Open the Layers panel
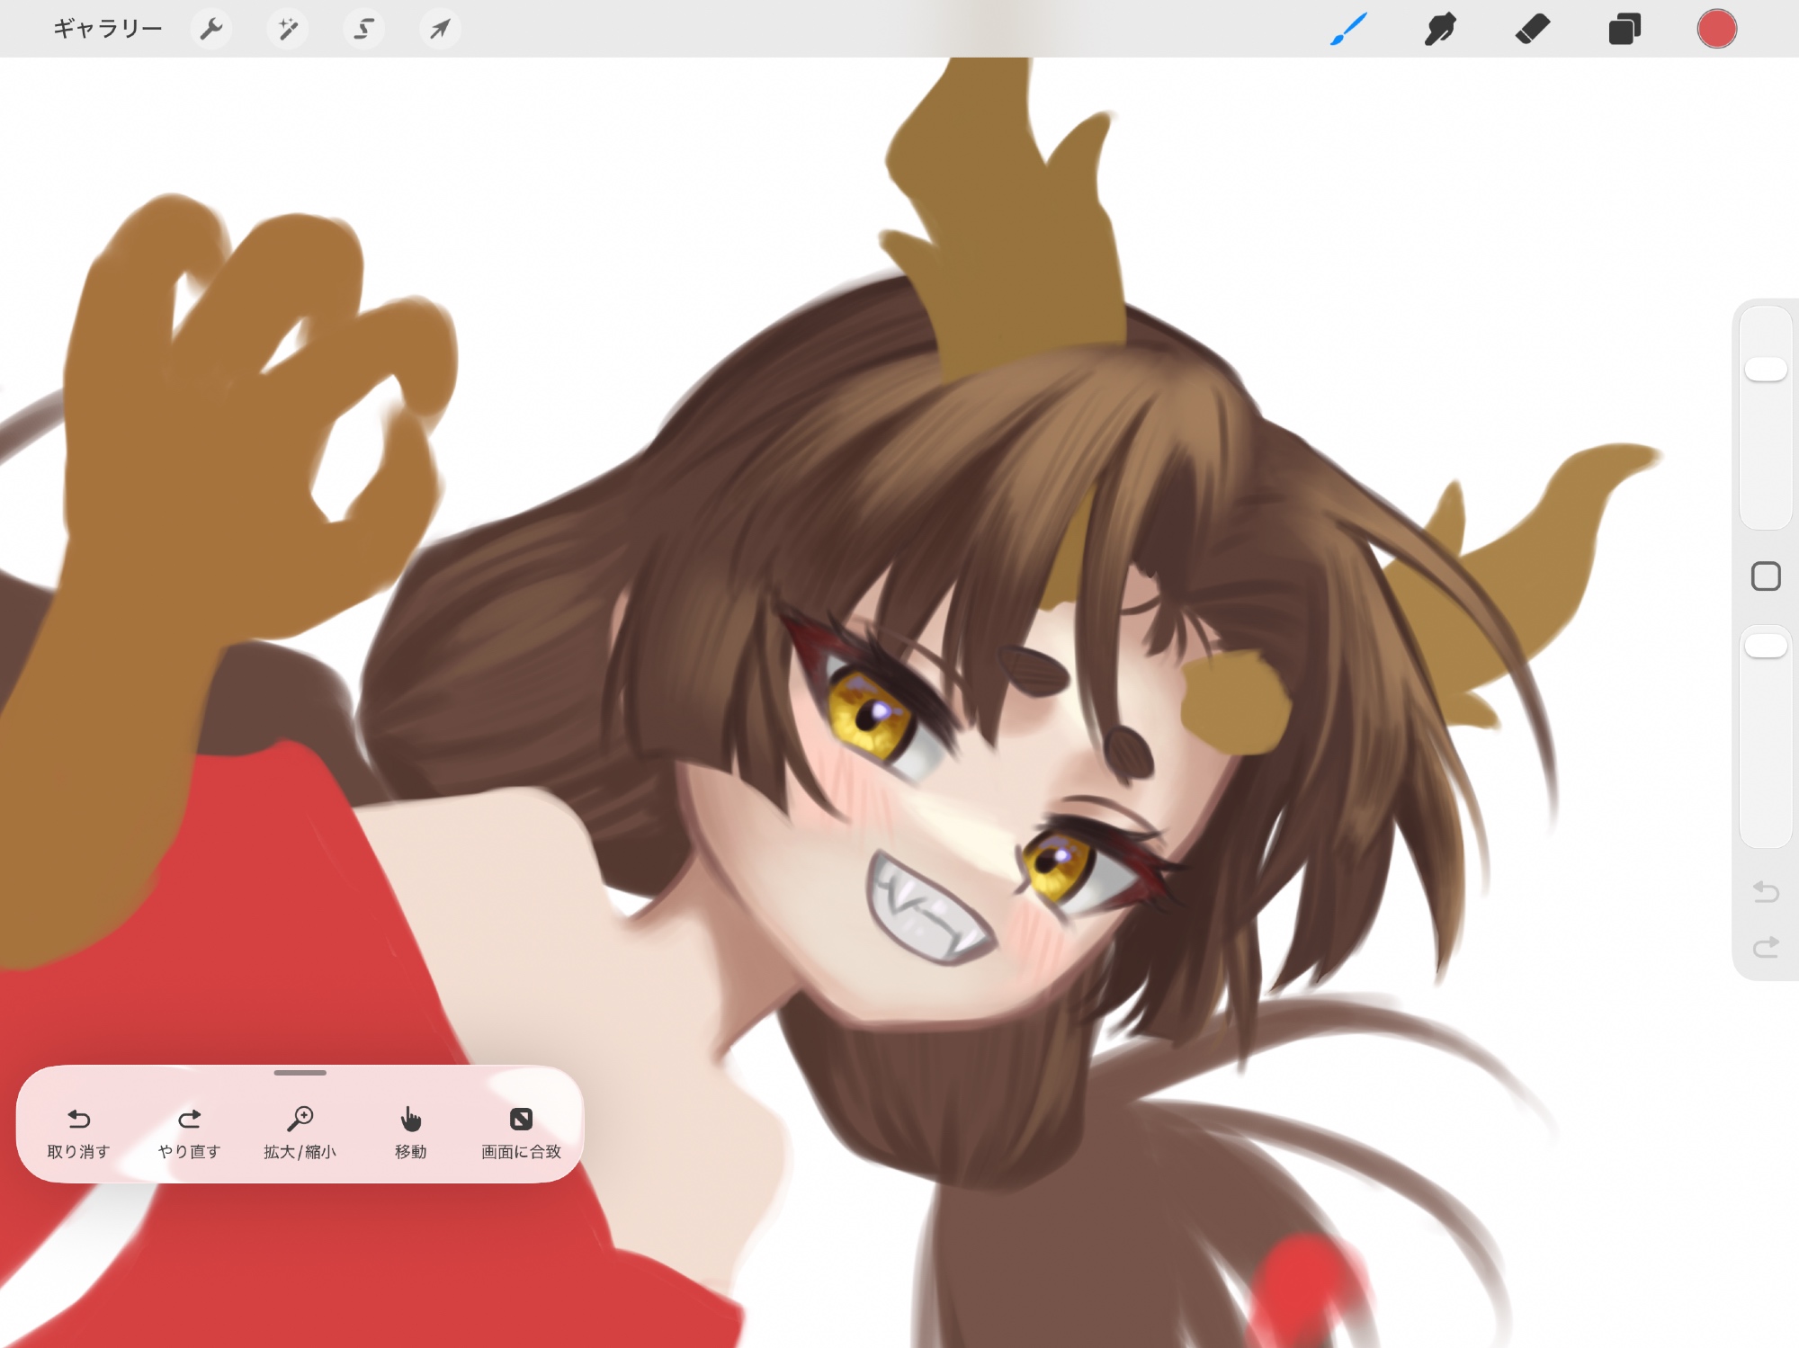This screenshot has width=1799, height=1348. (x=1624, y=30)
